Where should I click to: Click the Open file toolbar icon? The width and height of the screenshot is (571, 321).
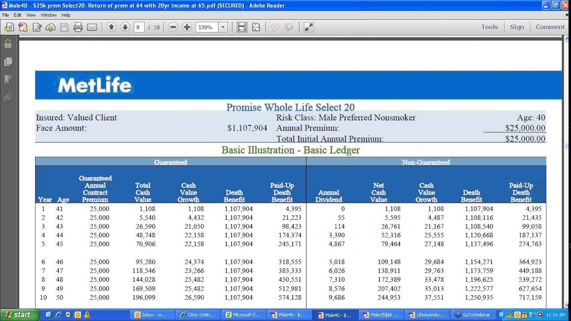point(9,27)
